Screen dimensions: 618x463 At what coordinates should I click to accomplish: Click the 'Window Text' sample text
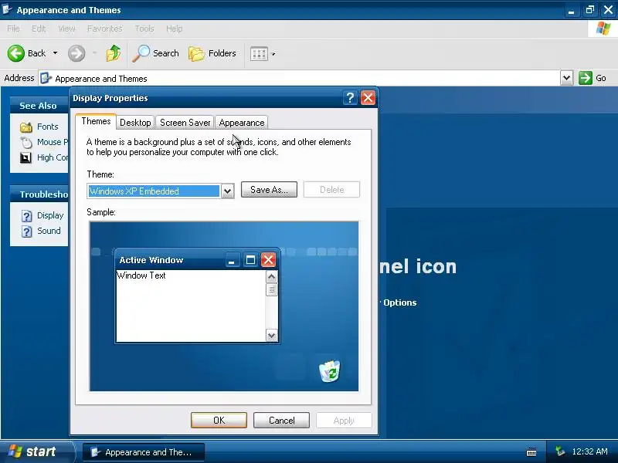[x=141, y=275]
